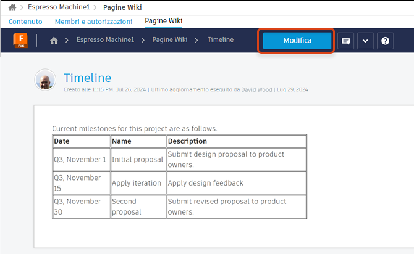This screenshot has width=414, height=254.
Task: Click Timeline in dark bar breadcrumb
Action: click(221, 40)
